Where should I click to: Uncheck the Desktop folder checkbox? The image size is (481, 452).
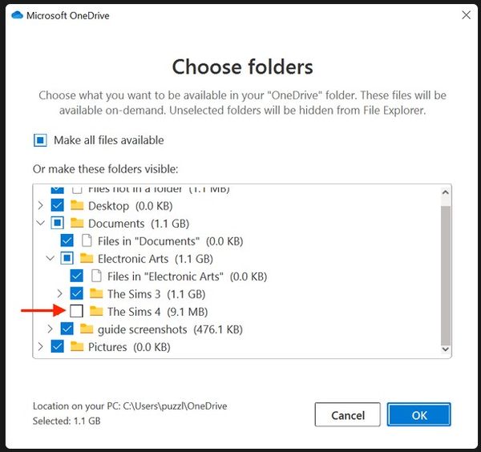pyautogui.click(x=57, y=206)
